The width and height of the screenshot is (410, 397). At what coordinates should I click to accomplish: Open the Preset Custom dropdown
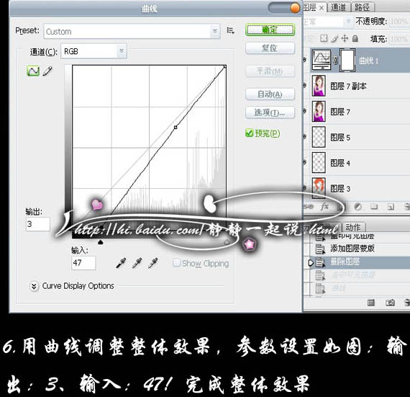(x=132, y=32)
